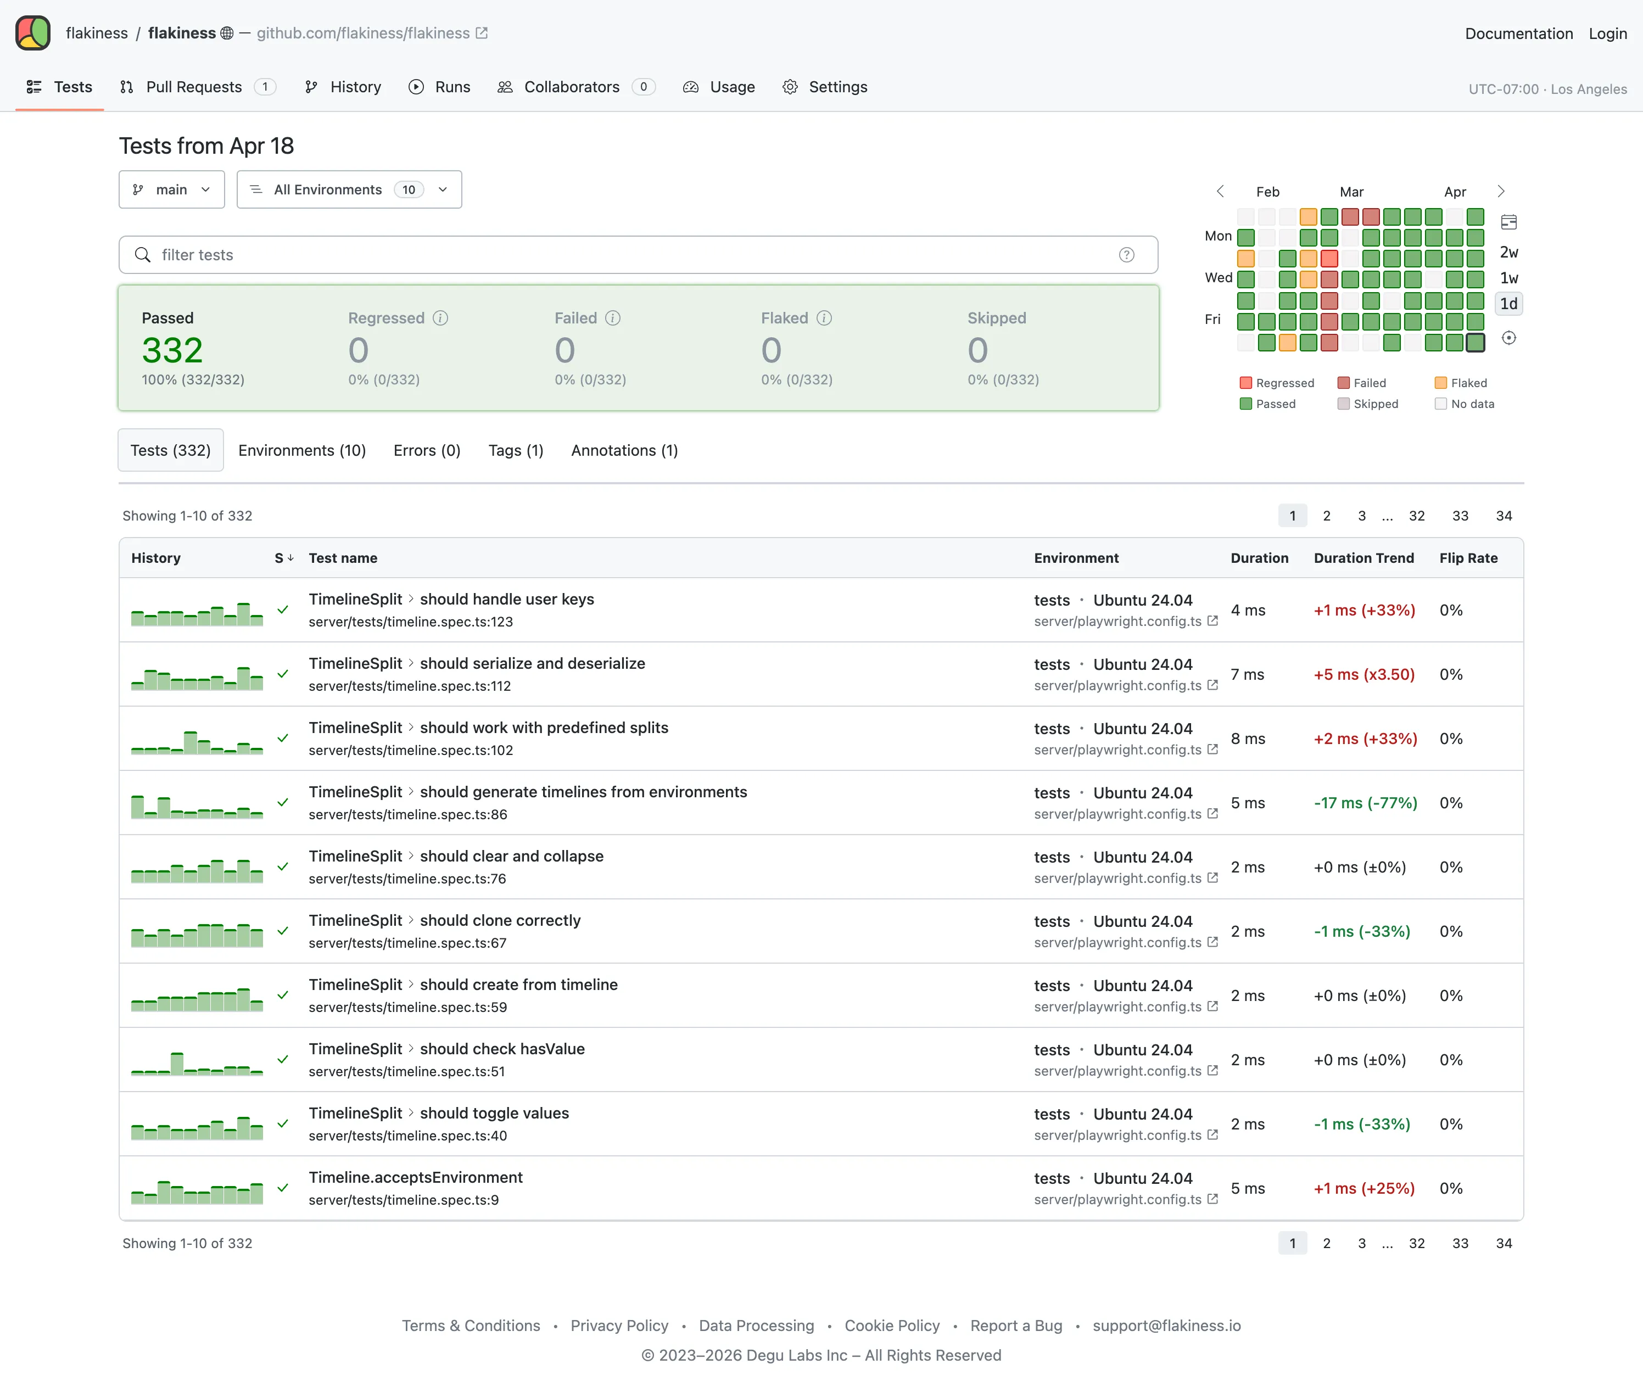Open the GitHub repository external link icon
The width and height of the screenshot is (1643, 1398).
click(x=482, y=32)
